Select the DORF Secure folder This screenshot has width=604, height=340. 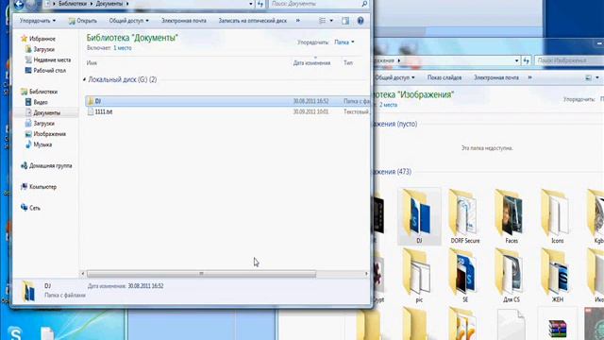[x=465, y=216]
